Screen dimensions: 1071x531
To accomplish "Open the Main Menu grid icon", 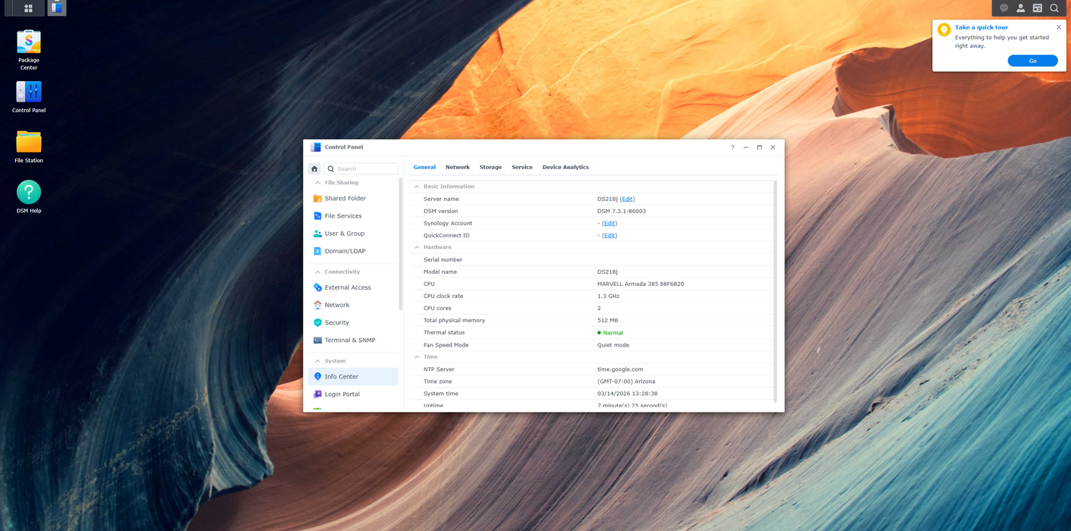I will (28, 8).
